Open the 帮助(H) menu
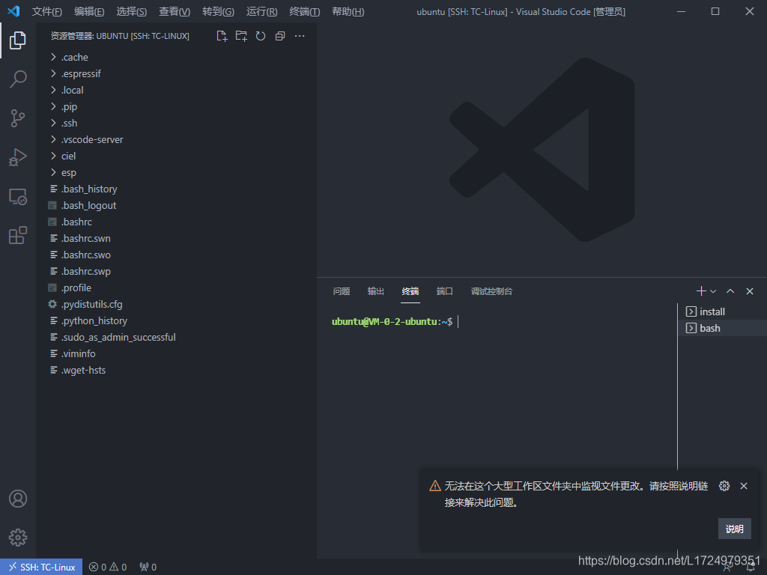This screenshot has width=767, height=575. (x=348, y=12)
